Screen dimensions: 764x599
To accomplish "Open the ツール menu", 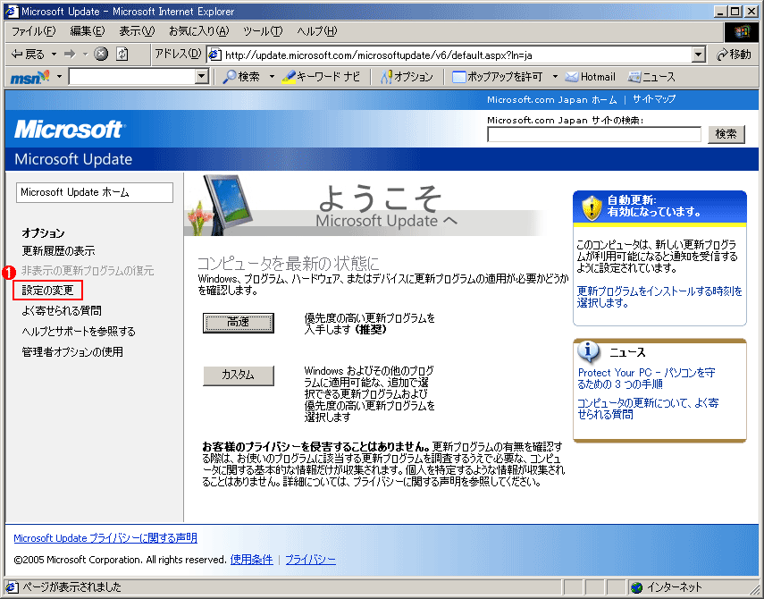I will tap(262, 31).
